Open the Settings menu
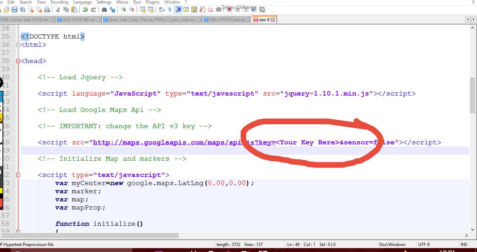This screenshot has height=252, width=477. coord(104,2)
